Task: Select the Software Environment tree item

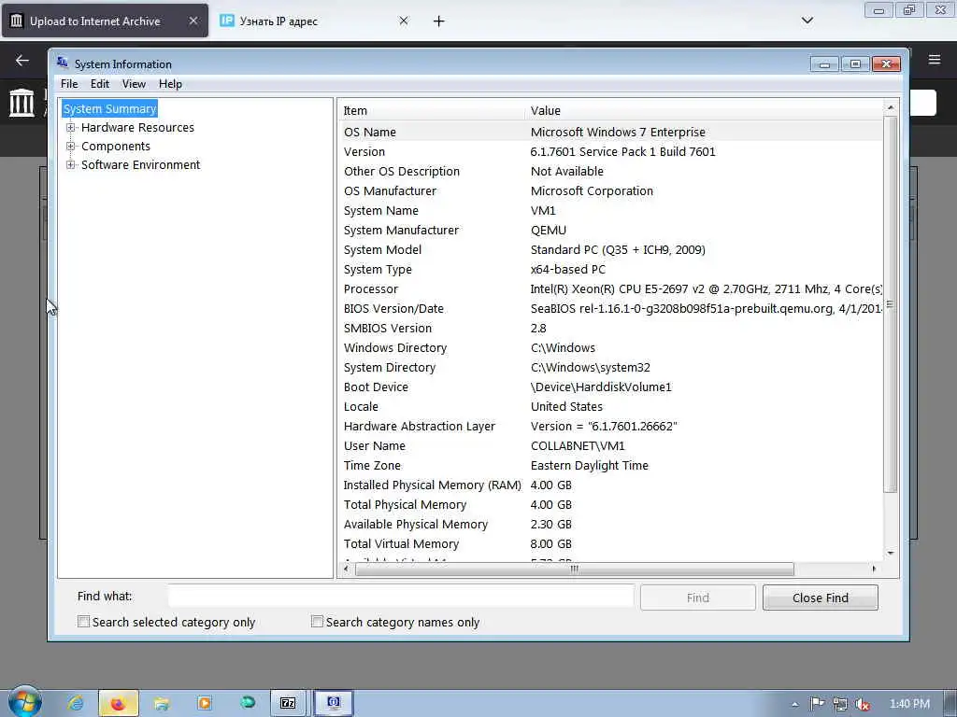Action: point(140,164)
